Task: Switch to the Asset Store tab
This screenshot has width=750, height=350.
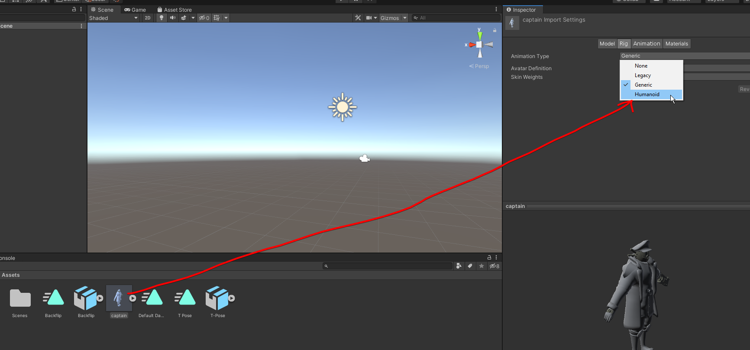Action: [x=175, y=10]
